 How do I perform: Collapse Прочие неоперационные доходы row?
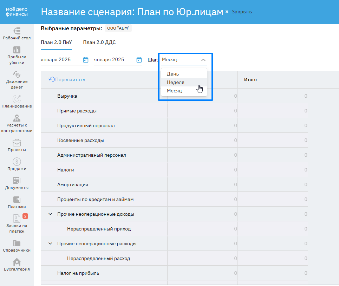coord(50,214)
